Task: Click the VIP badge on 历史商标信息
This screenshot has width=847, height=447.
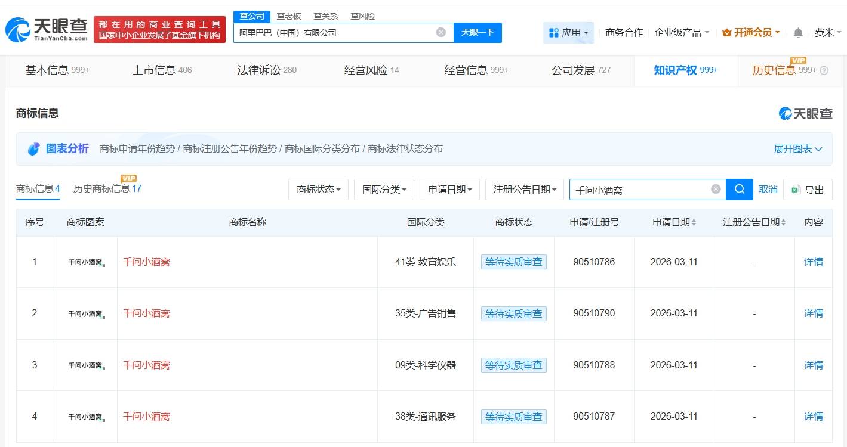Action: click(128, 178)
